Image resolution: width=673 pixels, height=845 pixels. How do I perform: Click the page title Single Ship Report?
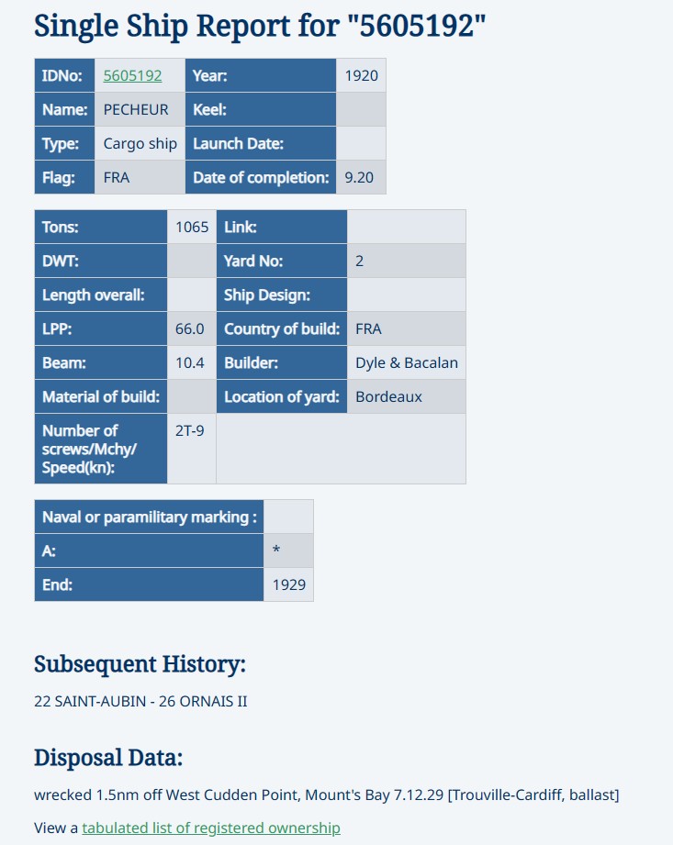[260, 26]
